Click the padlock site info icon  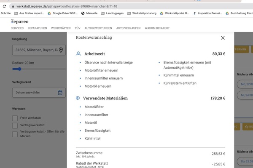tap(13, 6)
